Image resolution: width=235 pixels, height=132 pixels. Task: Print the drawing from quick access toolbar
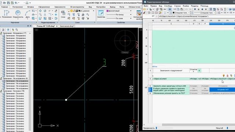(x=27, y=3)
